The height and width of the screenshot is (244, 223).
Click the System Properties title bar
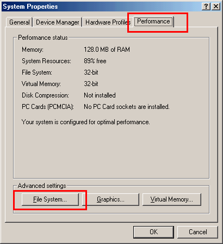pos(102,7)
